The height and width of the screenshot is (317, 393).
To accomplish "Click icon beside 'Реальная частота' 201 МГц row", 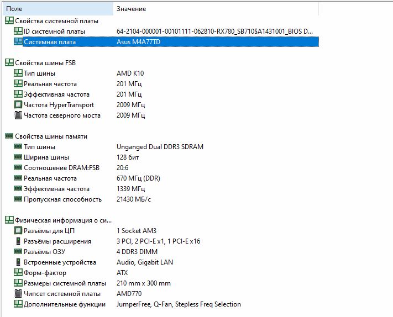I will 18,83.
